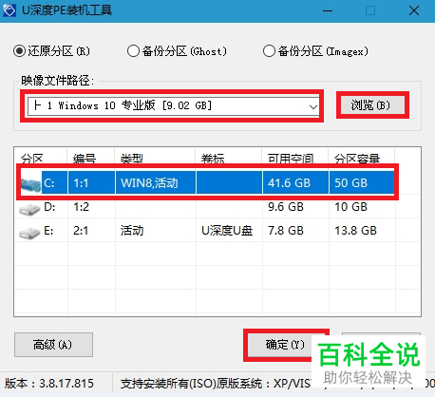Minimize the U深度PE装机工具 window
Viewport: 435px width, 397px height.
pos(328,10)
